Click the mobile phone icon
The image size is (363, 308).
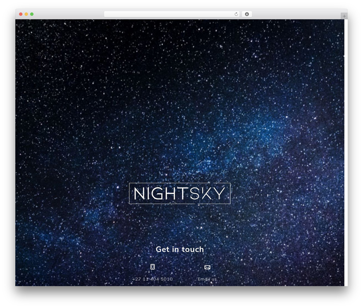[153, 267]
